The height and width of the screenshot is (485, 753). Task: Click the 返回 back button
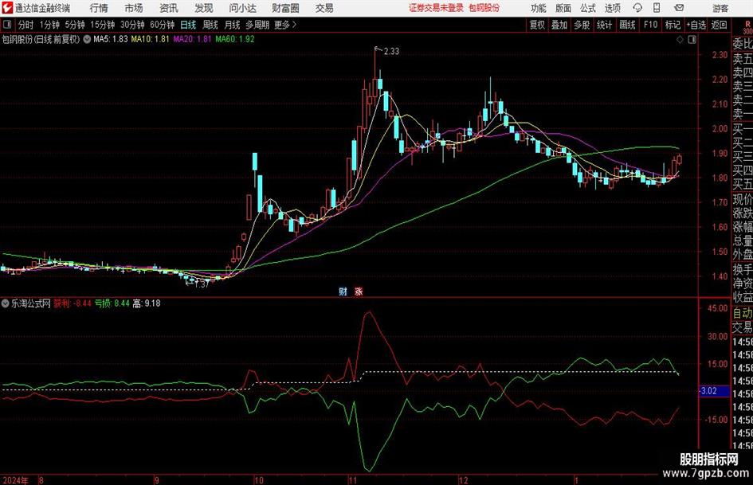(719, 25)
